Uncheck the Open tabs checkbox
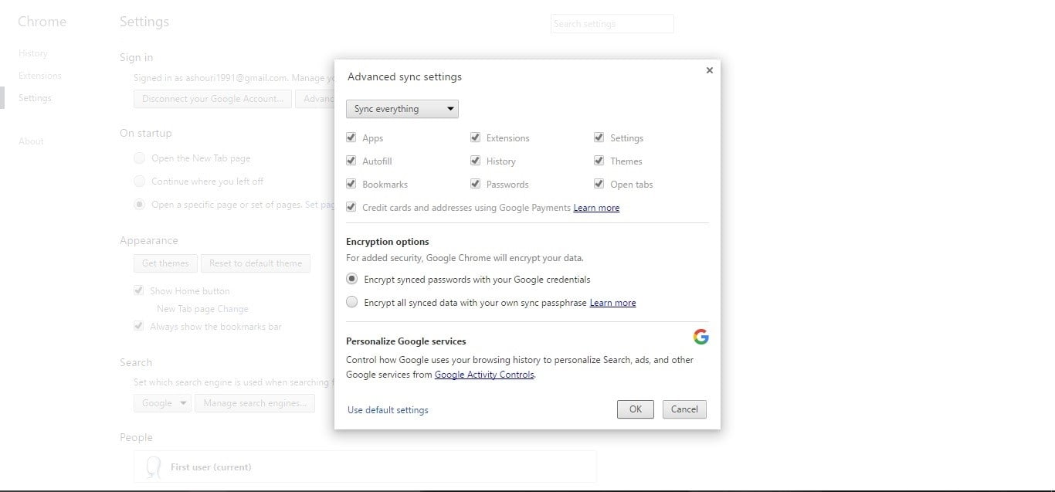The image size is (1055, 492). [x=599, y=185]
